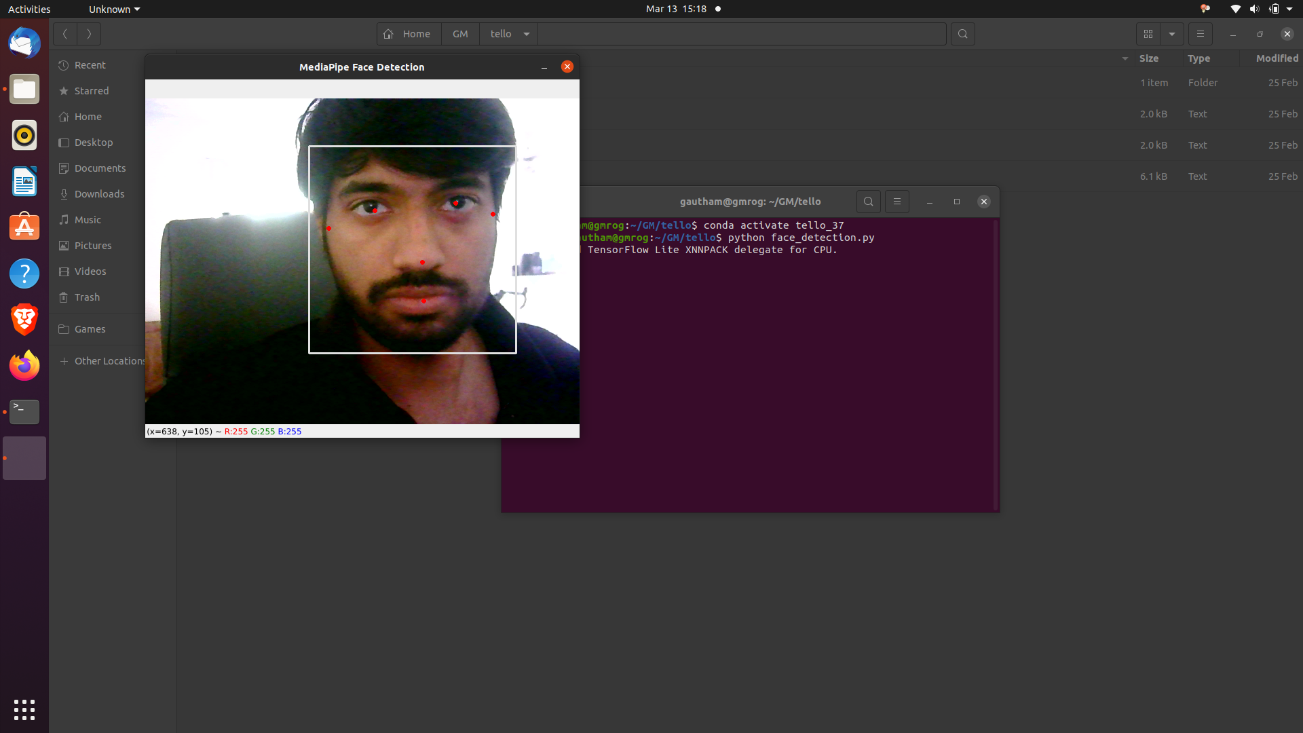1303x733 pixels.
Task: Open the Files hamburger menu
Action: [1200, 34]
